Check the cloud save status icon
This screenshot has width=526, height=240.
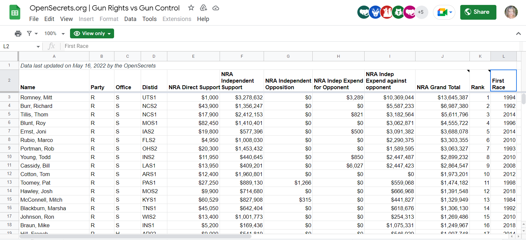pos(216,8)
